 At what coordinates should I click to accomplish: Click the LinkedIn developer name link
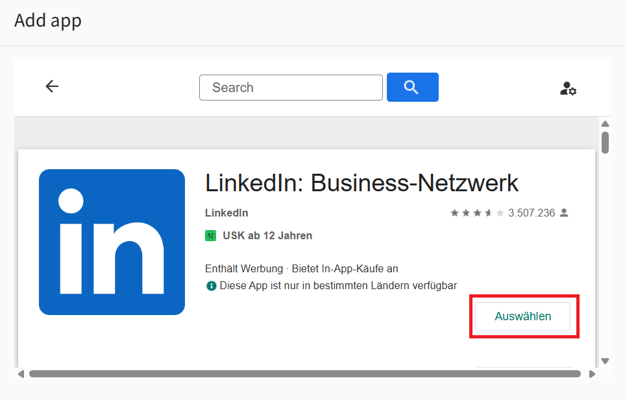click(227, 213)
